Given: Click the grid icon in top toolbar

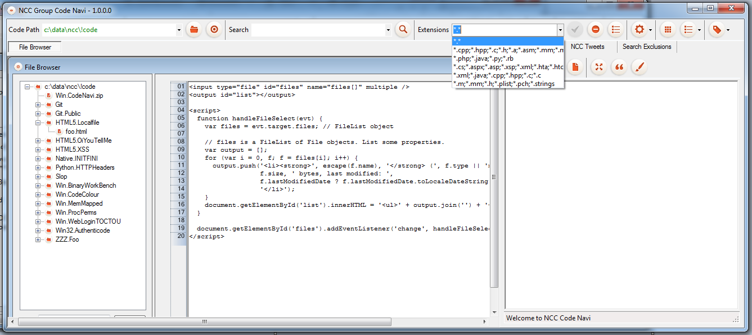Looking at the screenshot, I should coord(668,29).
